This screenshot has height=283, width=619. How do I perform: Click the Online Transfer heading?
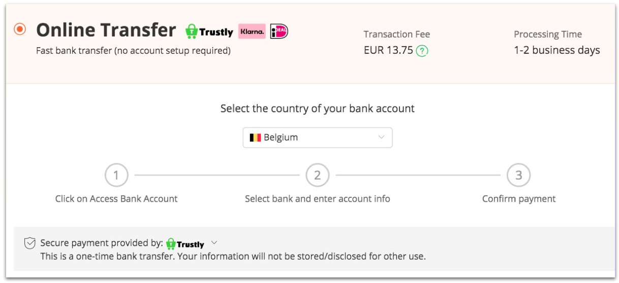pyautogui.click(x=106, y=30)
